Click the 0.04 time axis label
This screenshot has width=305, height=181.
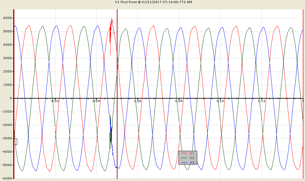pyautogui.click(x=97, y=101)
